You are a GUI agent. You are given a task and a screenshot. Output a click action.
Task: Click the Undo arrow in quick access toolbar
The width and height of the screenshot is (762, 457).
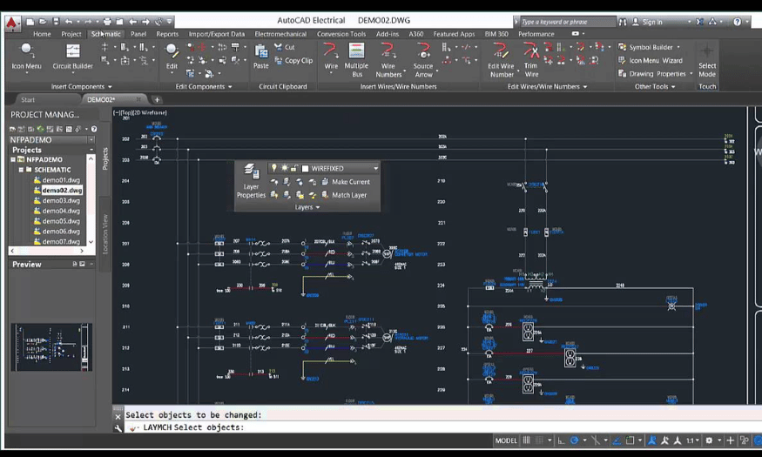[69, 22]
